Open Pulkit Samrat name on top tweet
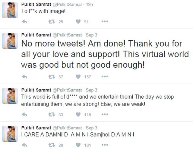 (x=36, y=5)
